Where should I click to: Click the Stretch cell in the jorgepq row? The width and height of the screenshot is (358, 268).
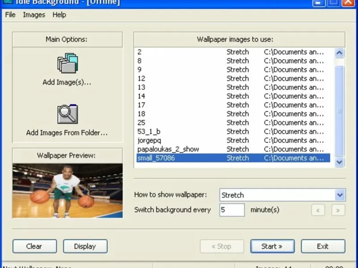click(238, 140)
